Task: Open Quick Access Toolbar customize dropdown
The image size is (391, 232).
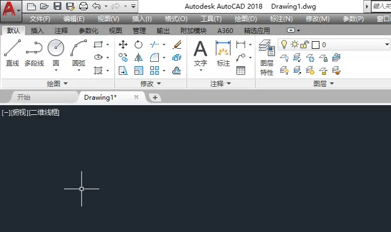Action: [x=133, y=6]
